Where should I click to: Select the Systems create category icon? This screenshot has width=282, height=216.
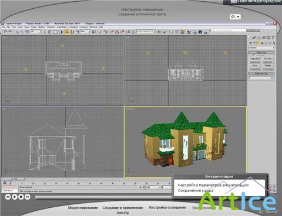274,43
